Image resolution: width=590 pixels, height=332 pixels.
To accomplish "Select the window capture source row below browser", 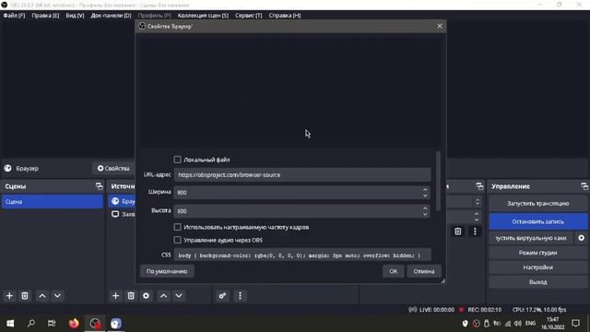I will coord(122,214).
